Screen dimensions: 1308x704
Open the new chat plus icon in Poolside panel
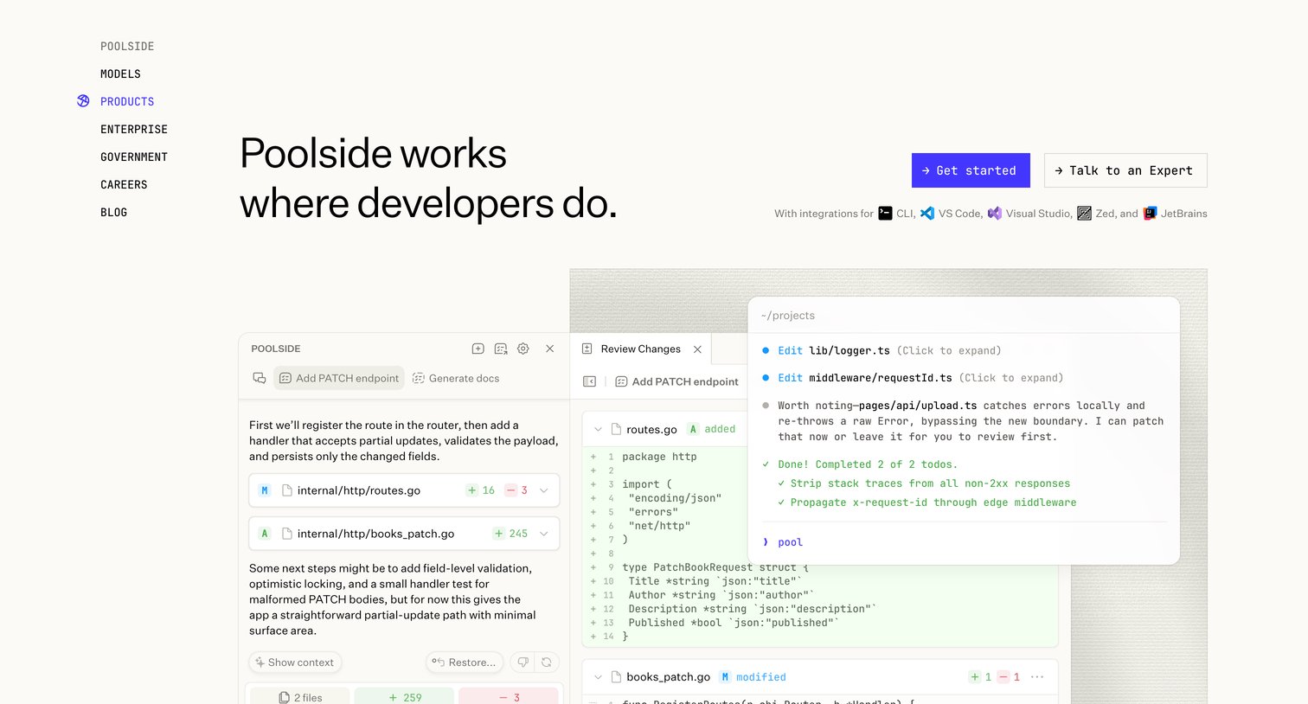point(478,349)
